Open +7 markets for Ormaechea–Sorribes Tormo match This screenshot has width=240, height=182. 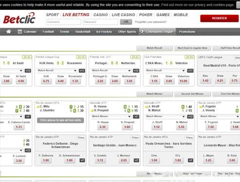191,161
